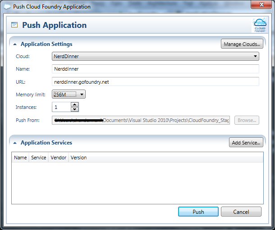Screen dimensions: 275x230
Task: Collapse the Application Settings section
Action: pos(15,44)
